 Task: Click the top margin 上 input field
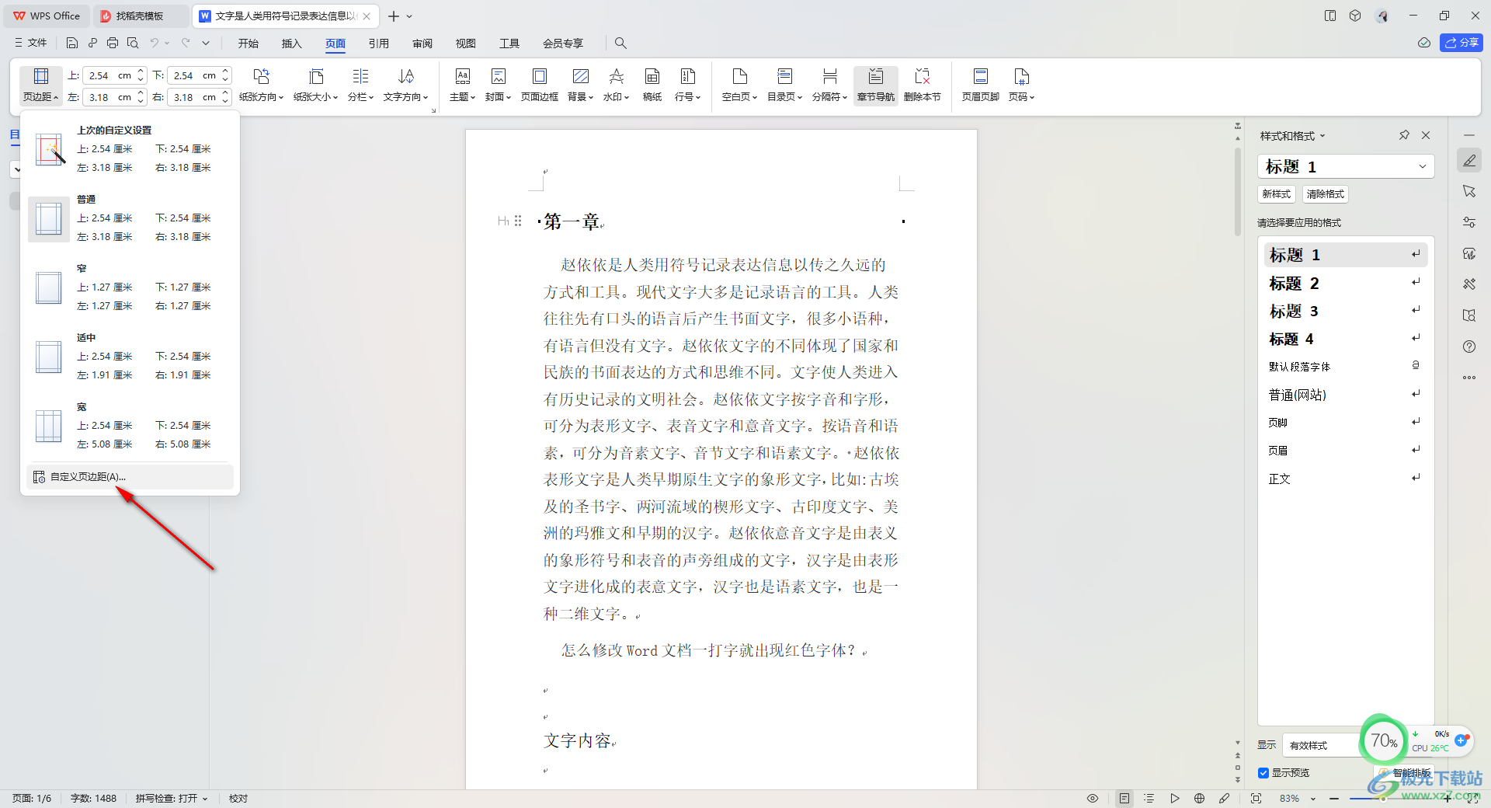pyautogui.click(x=109, y=75)
